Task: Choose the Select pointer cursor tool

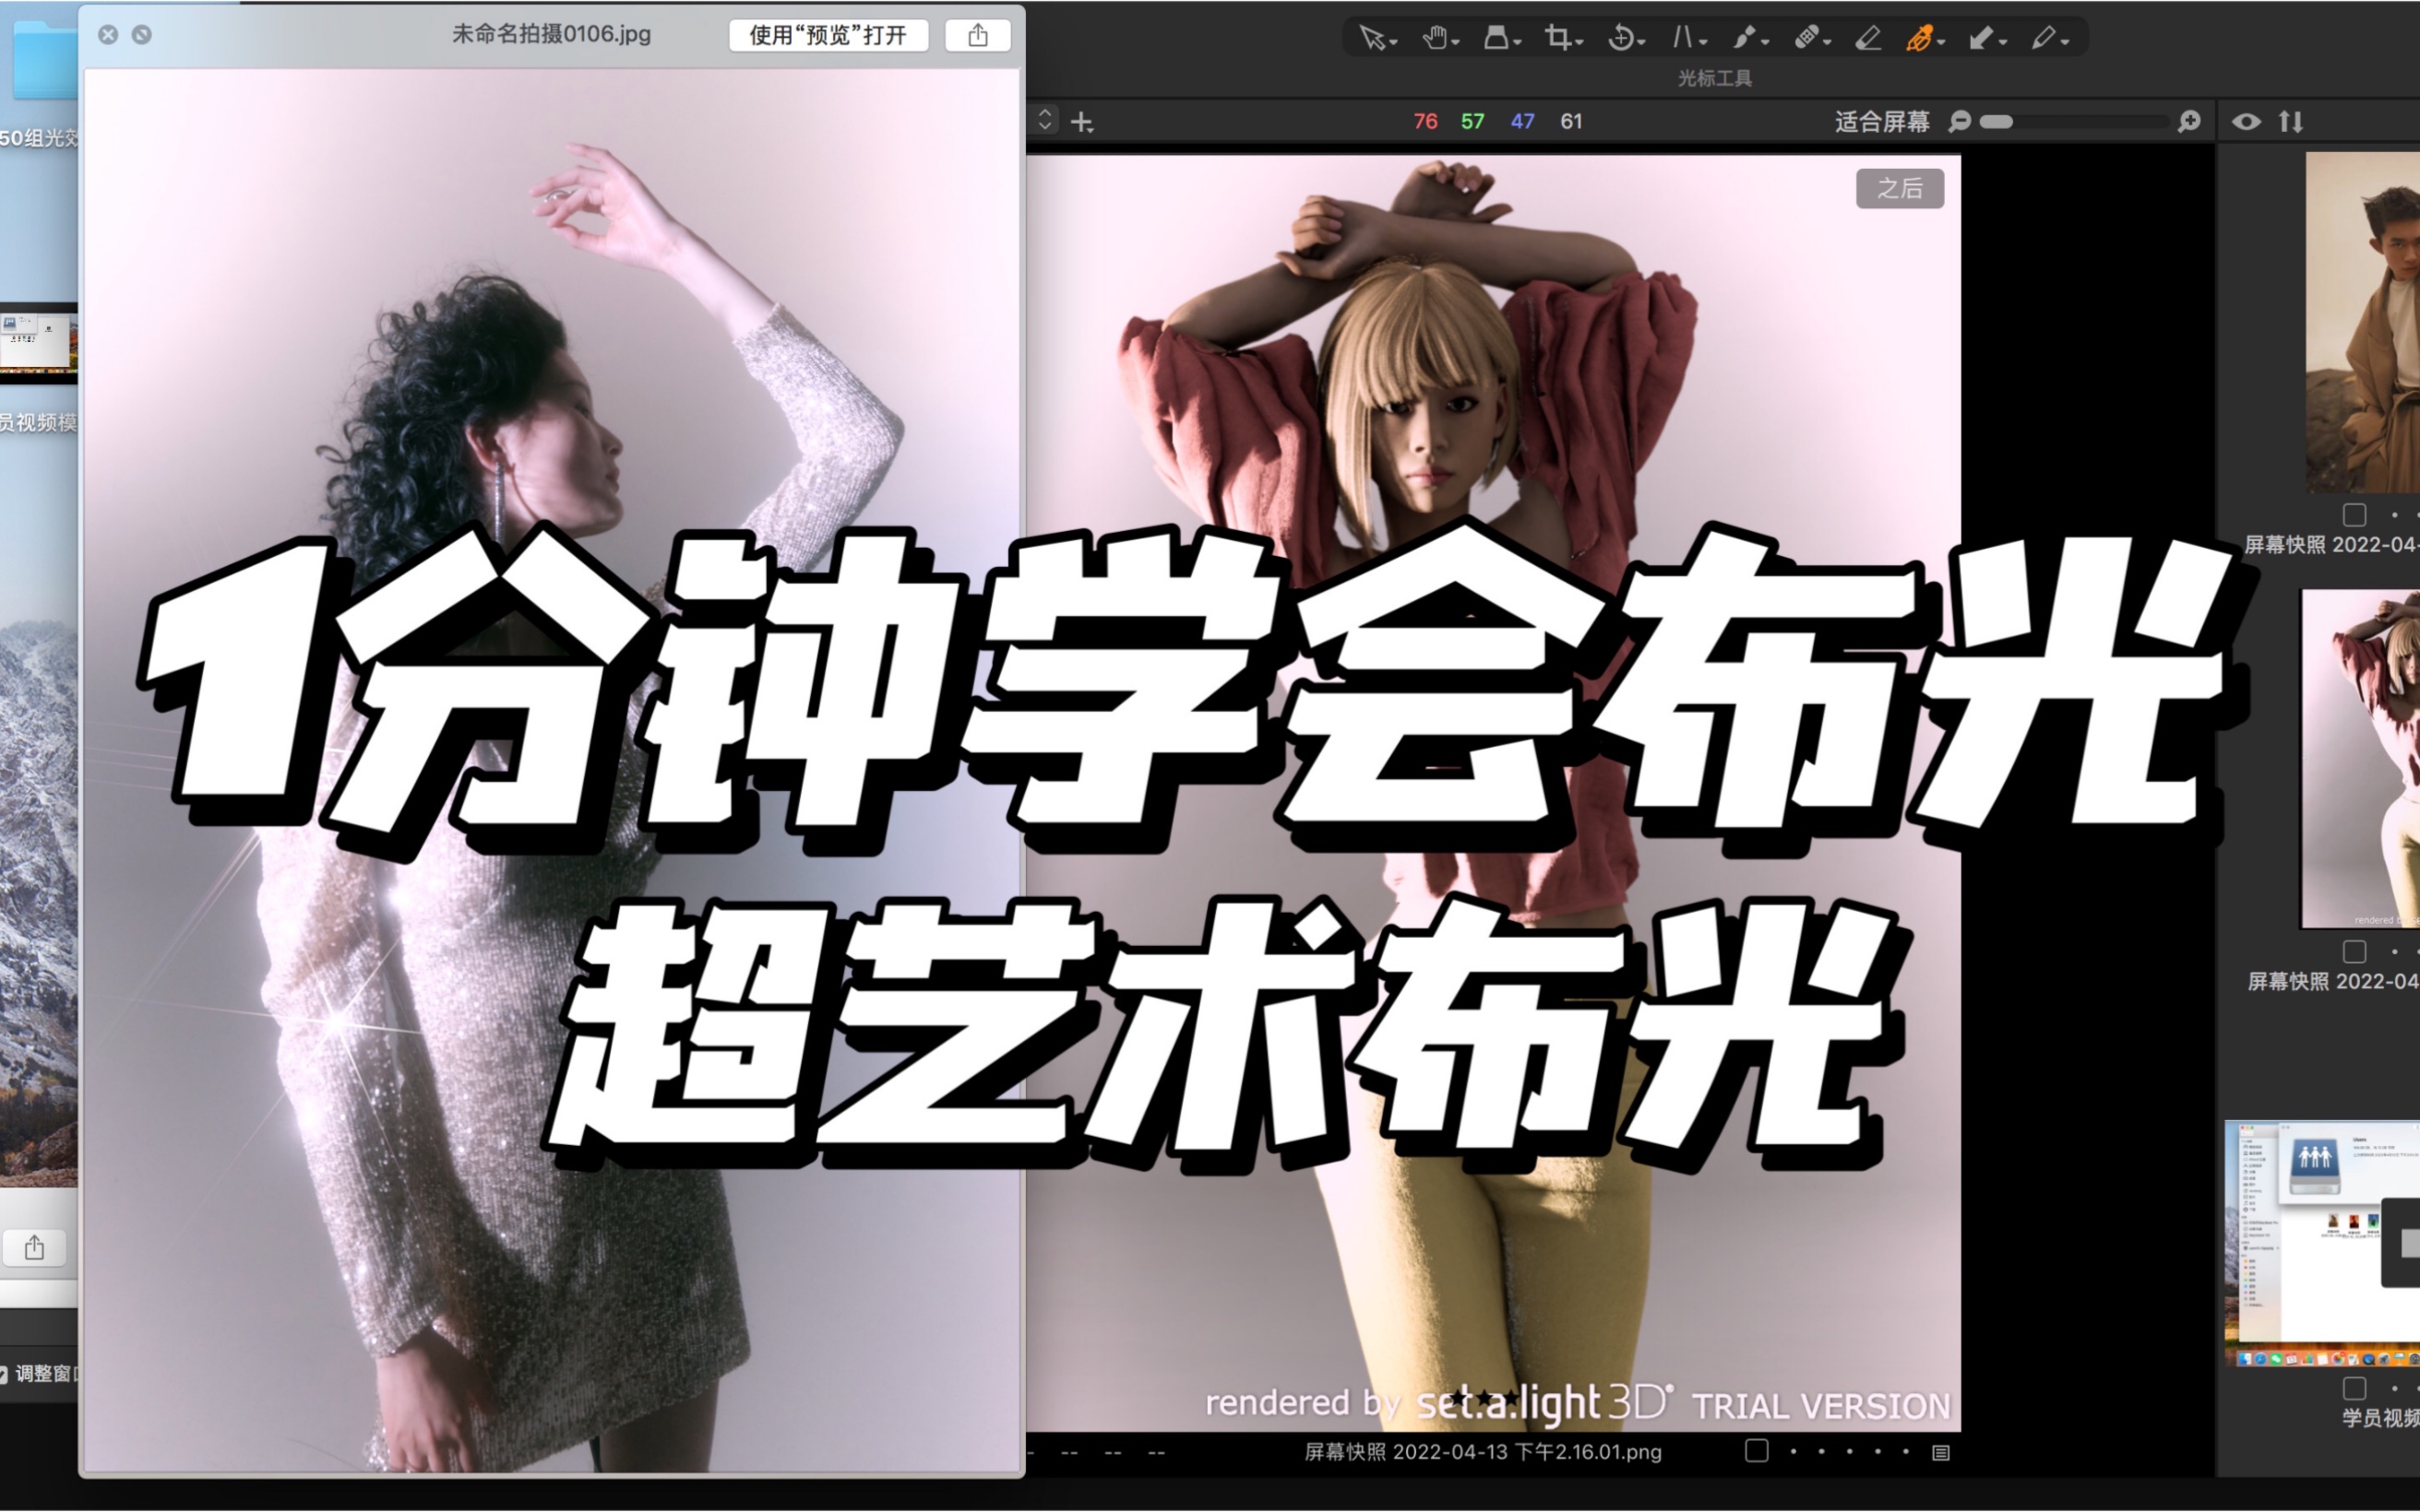Action: click(x=1372, y=38)
